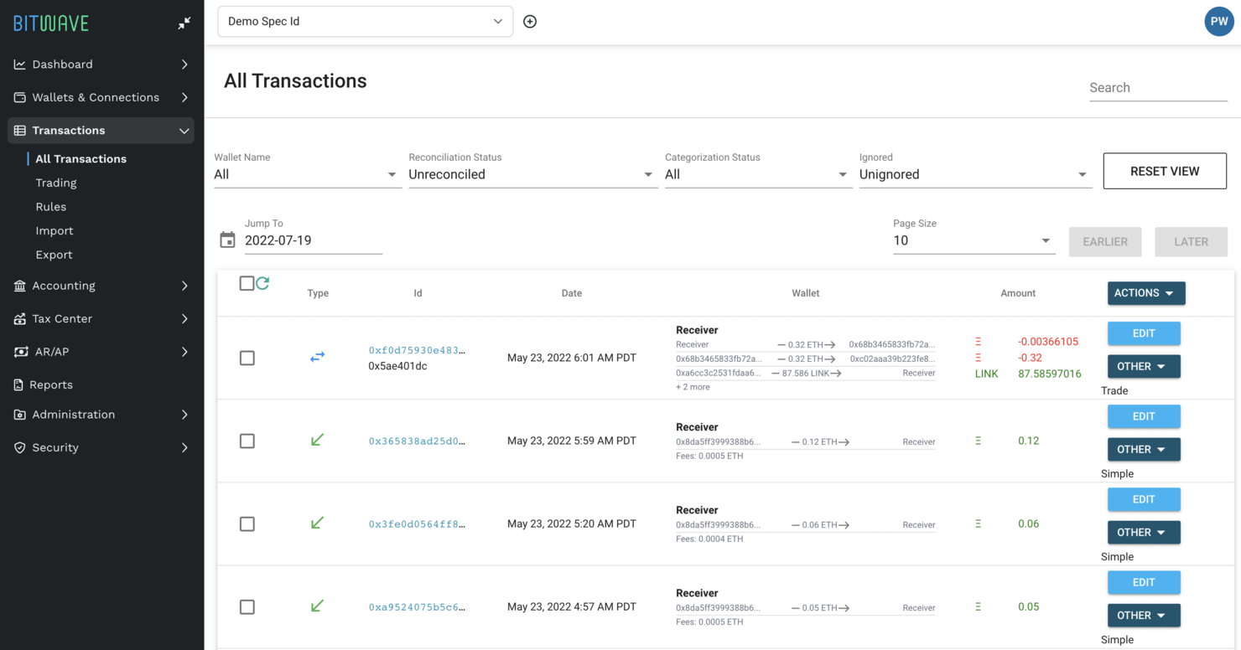Open the Security shield icon
Image resolution: width=1241 pixels, height=650 pixels.
click(x=18, y=447)
